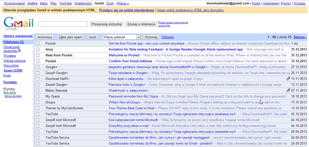
Task: Tick checkbox for Get the free Pocket app email
Action: point(38,44)
